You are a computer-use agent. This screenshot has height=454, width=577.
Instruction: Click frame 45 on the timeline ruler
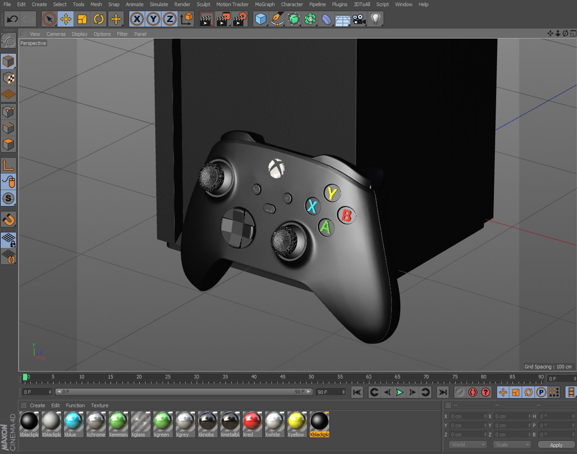[283, 378]
